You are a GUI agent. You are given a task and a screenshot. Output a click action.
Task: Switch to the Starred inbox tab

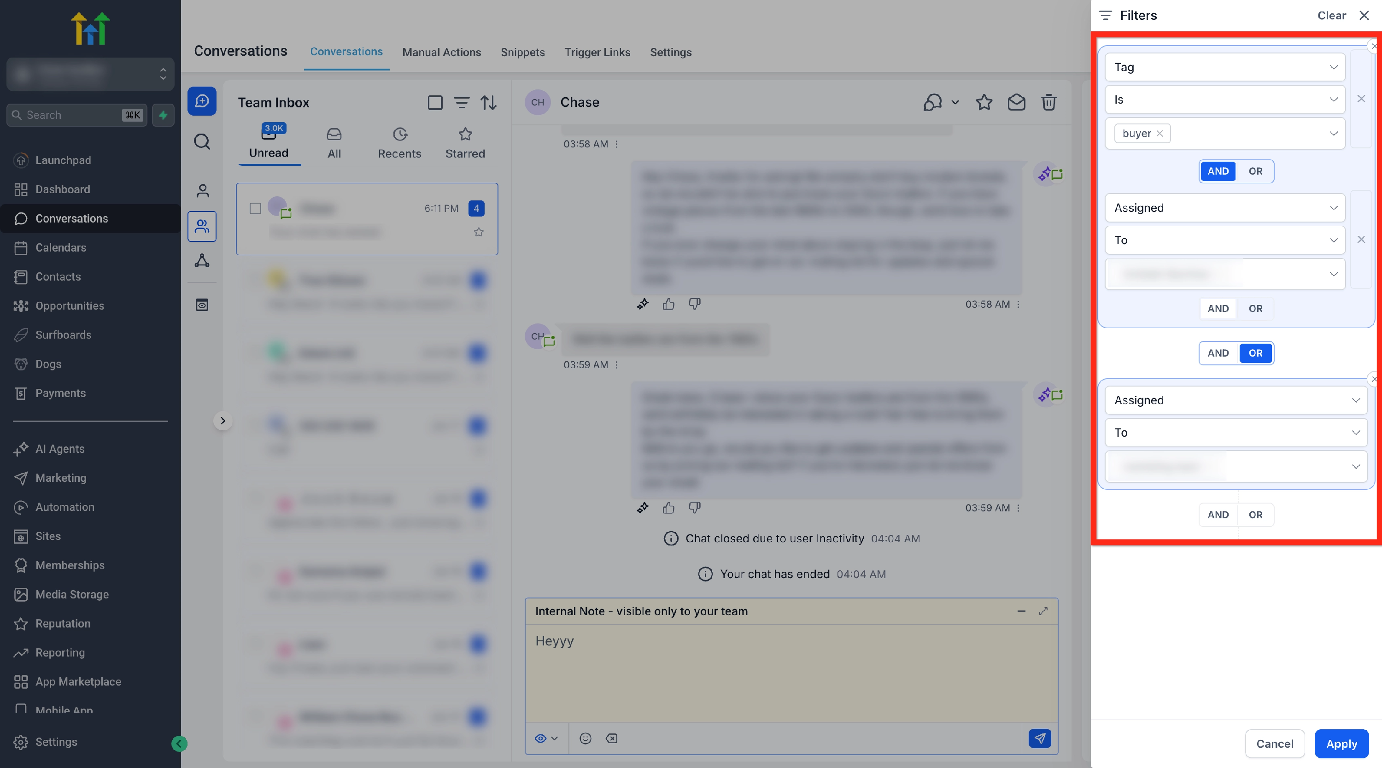pyautogui.click(x=465, y=143)
